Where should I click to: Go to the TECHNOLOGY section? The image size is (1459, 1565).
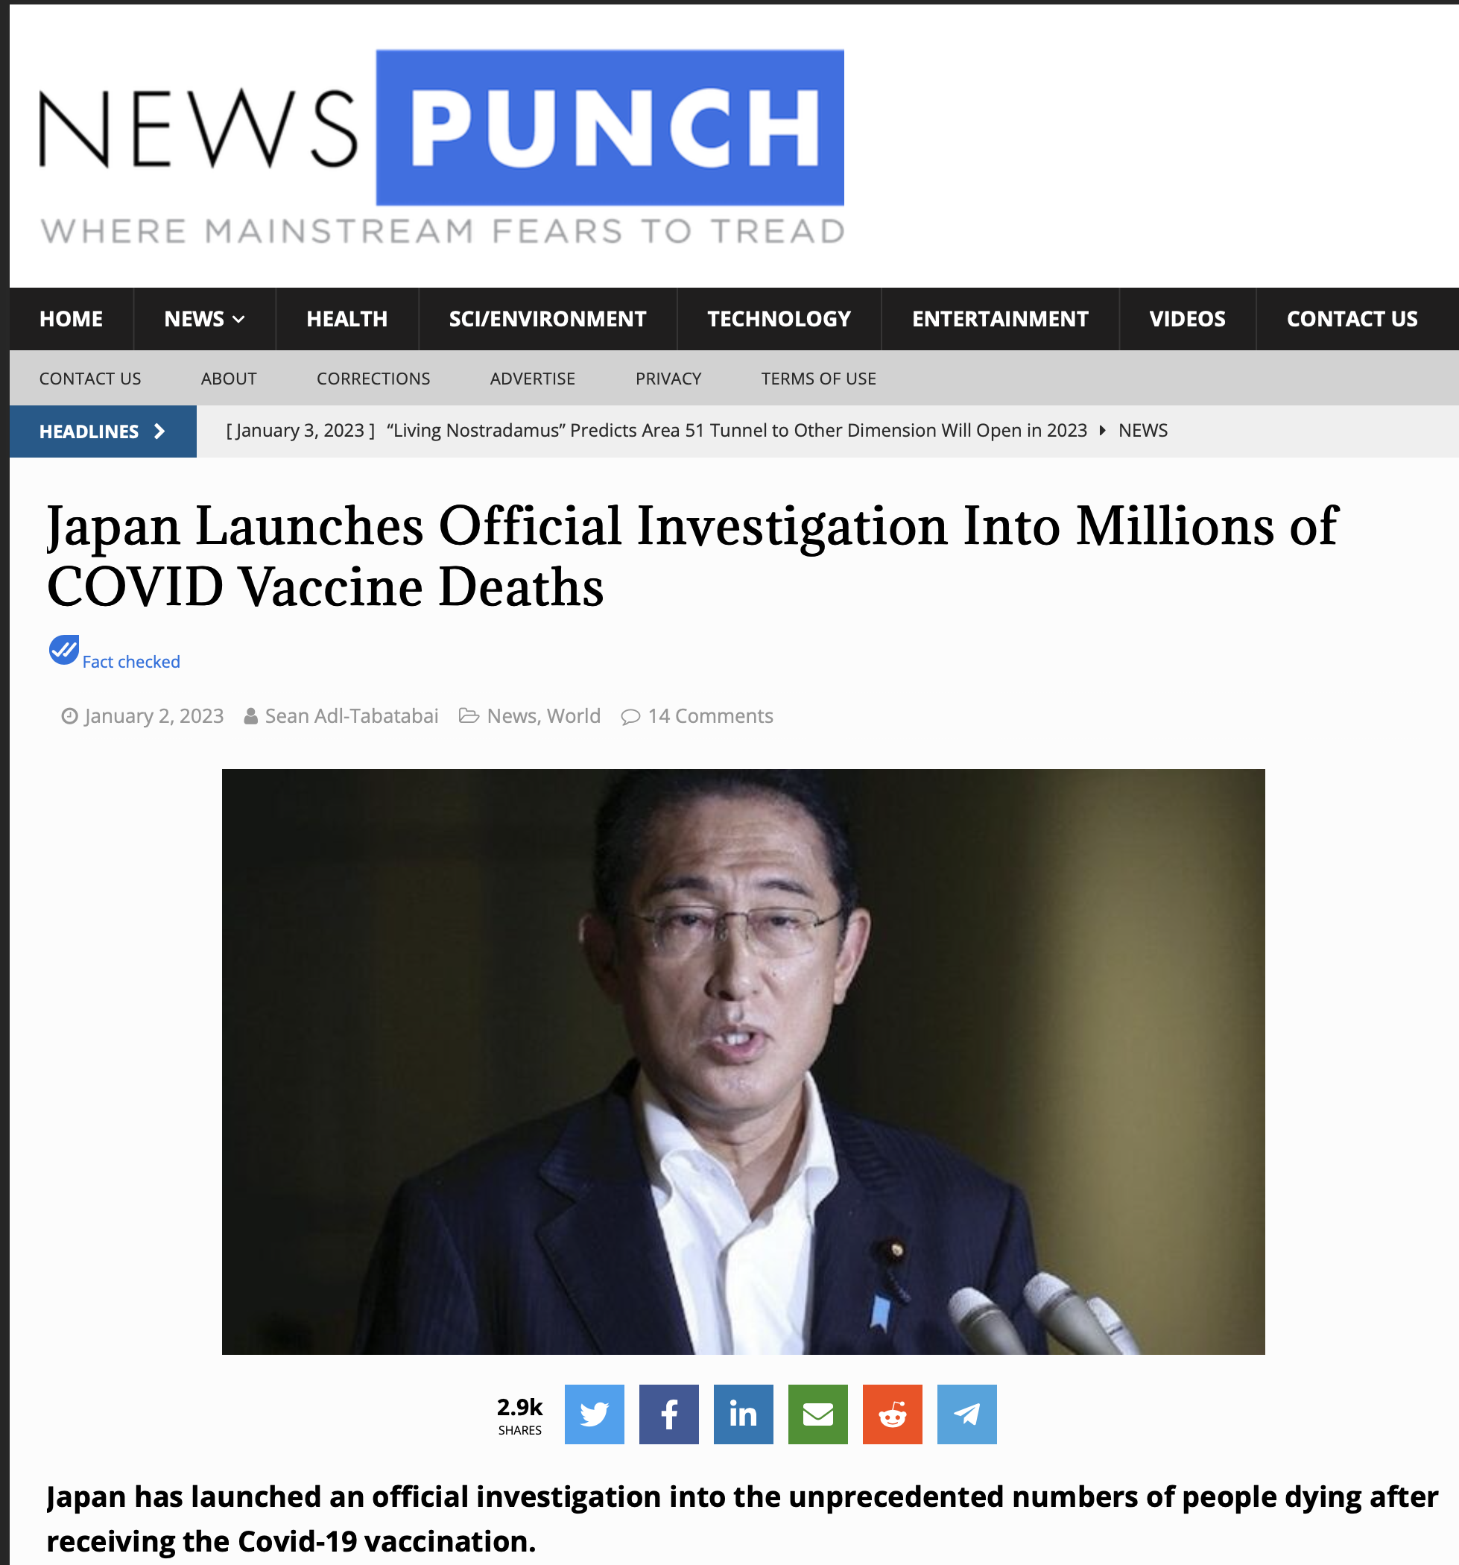779,319
